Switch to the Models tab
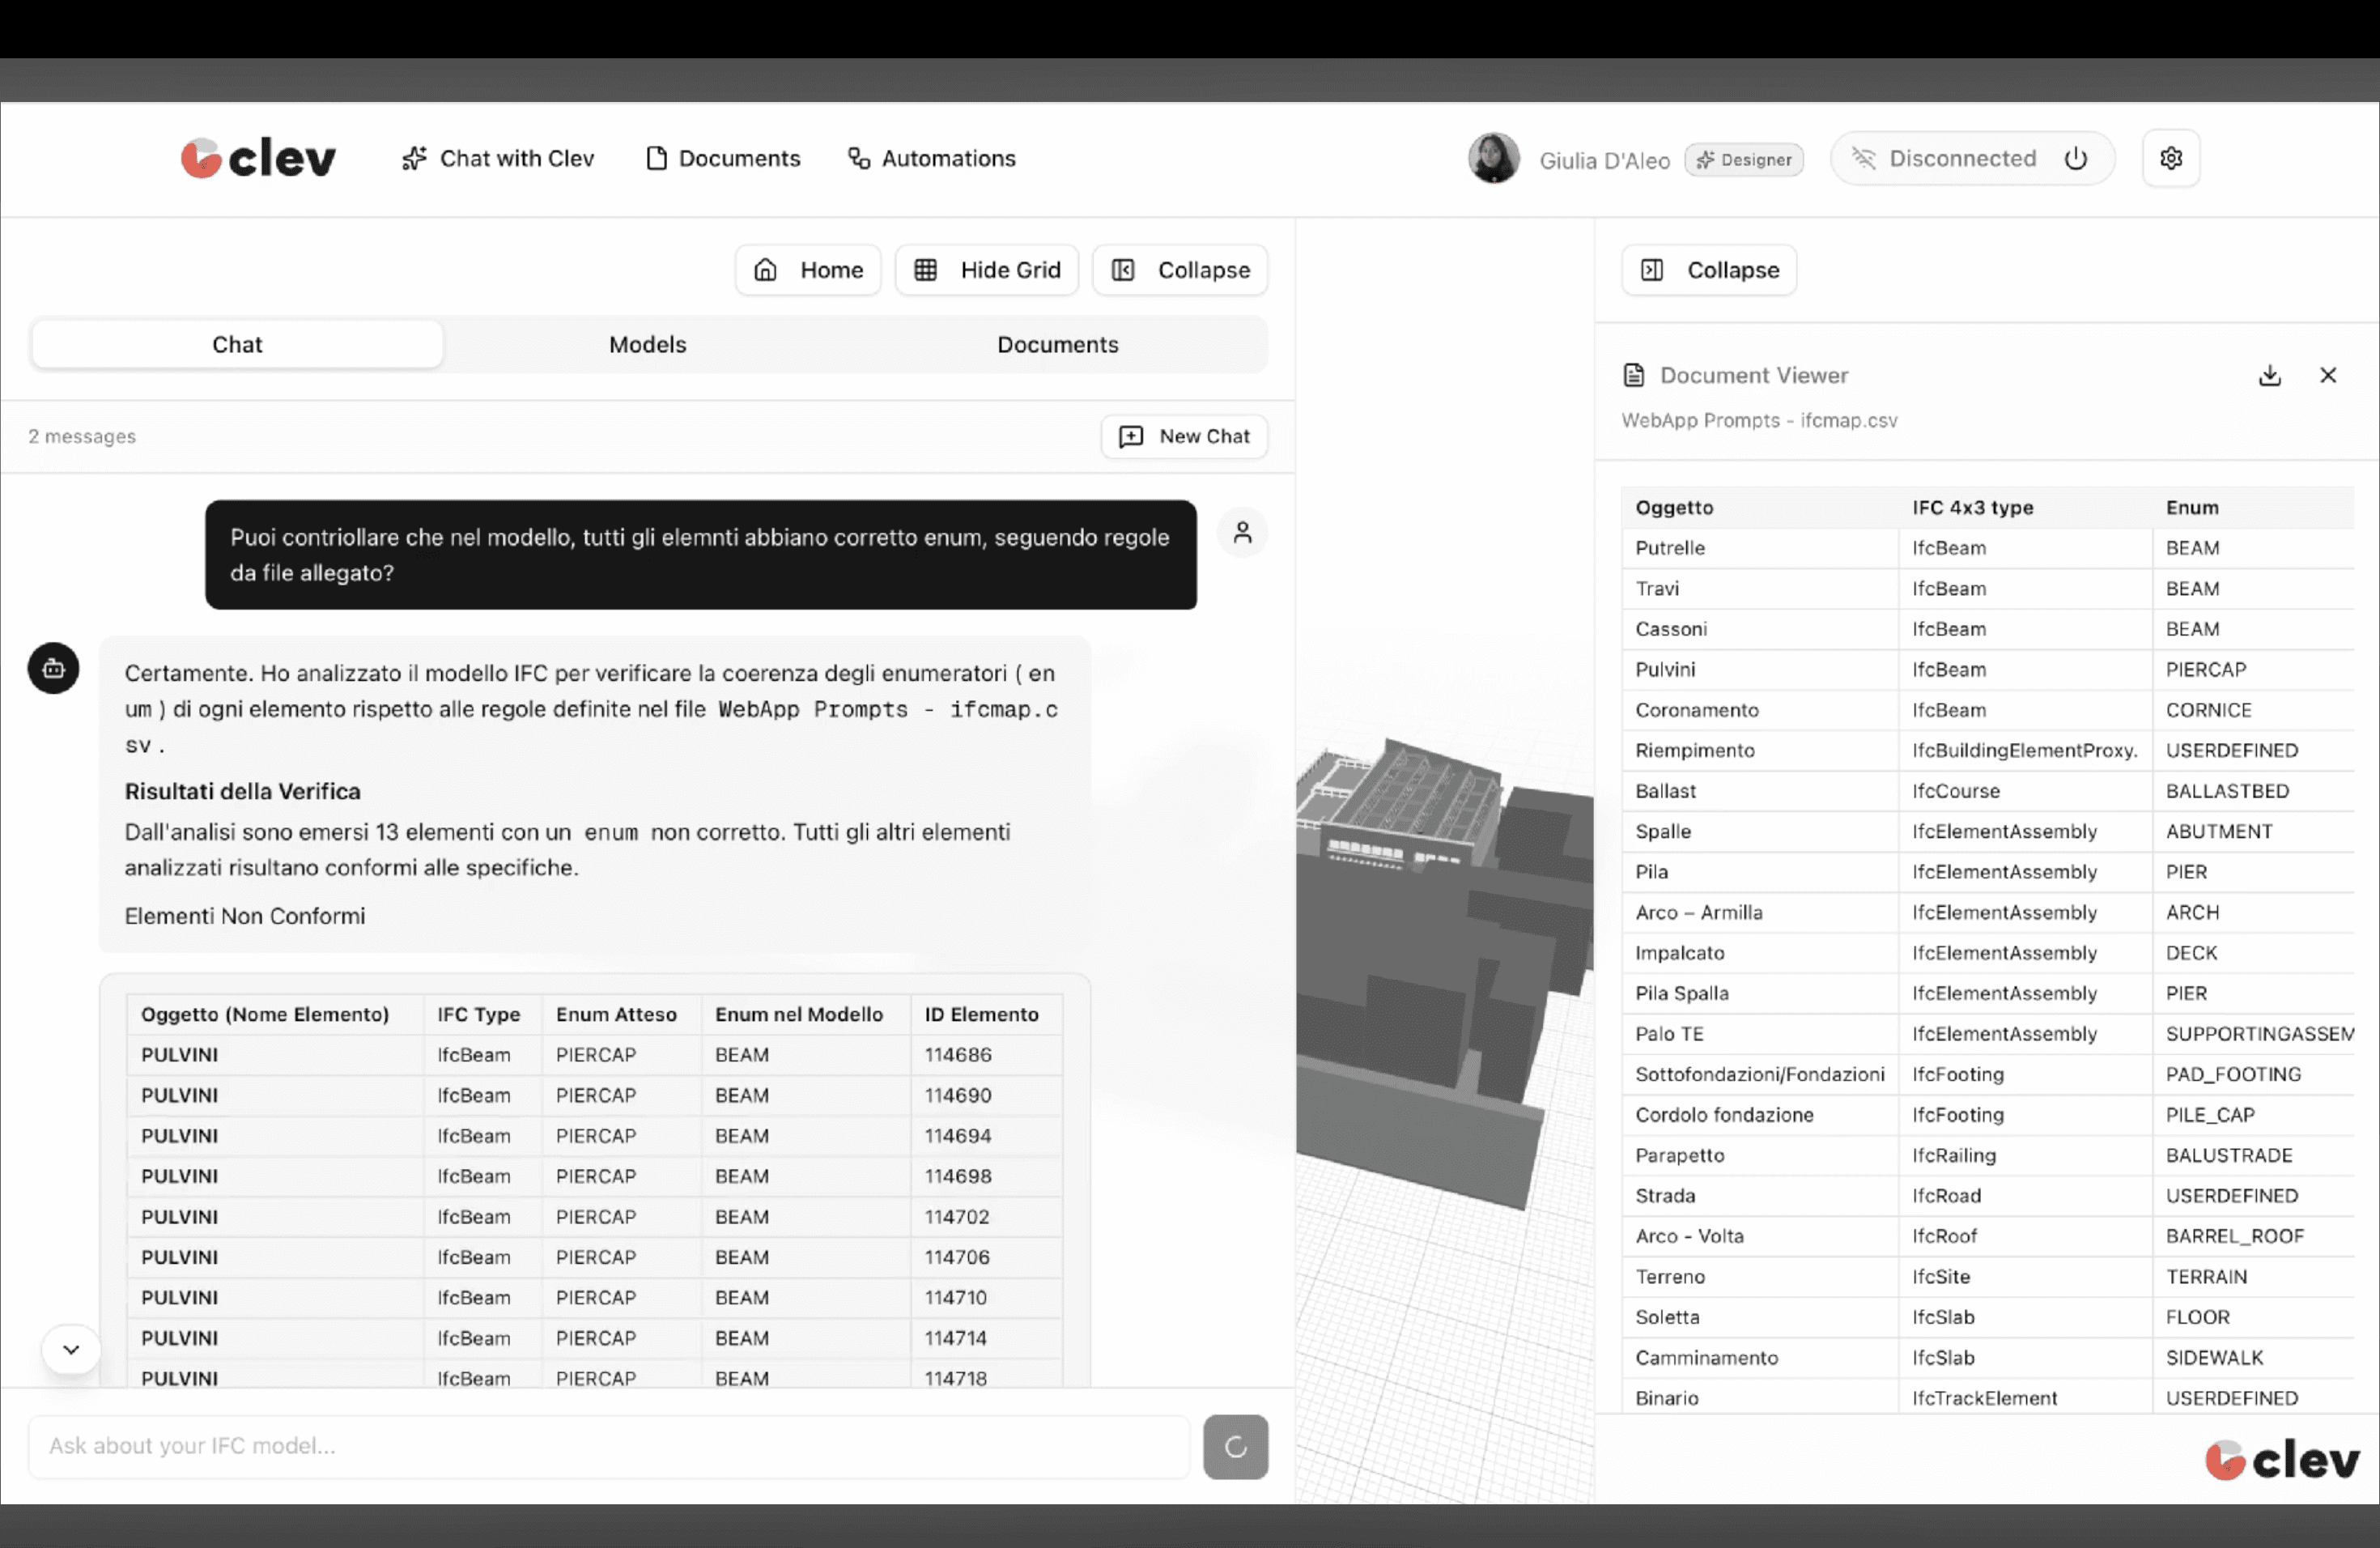 [647, 345]
